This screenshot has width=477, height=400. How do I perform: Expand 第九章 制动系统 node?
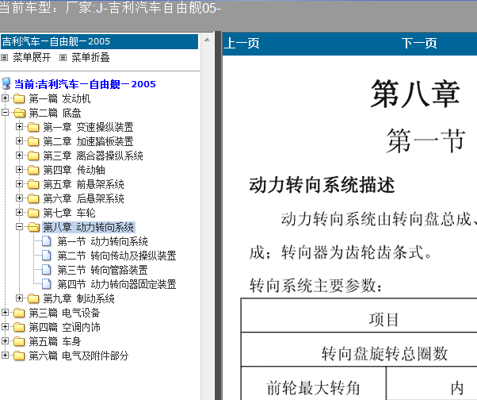(19, 298)
